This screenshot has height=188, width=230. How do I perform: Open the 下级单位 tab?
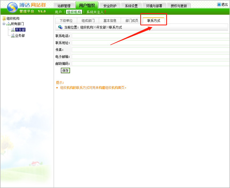coord(66,21)
